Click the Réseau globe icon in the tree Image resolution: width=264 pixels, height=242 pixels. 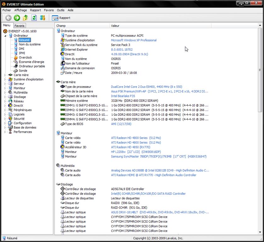point(10,101)
